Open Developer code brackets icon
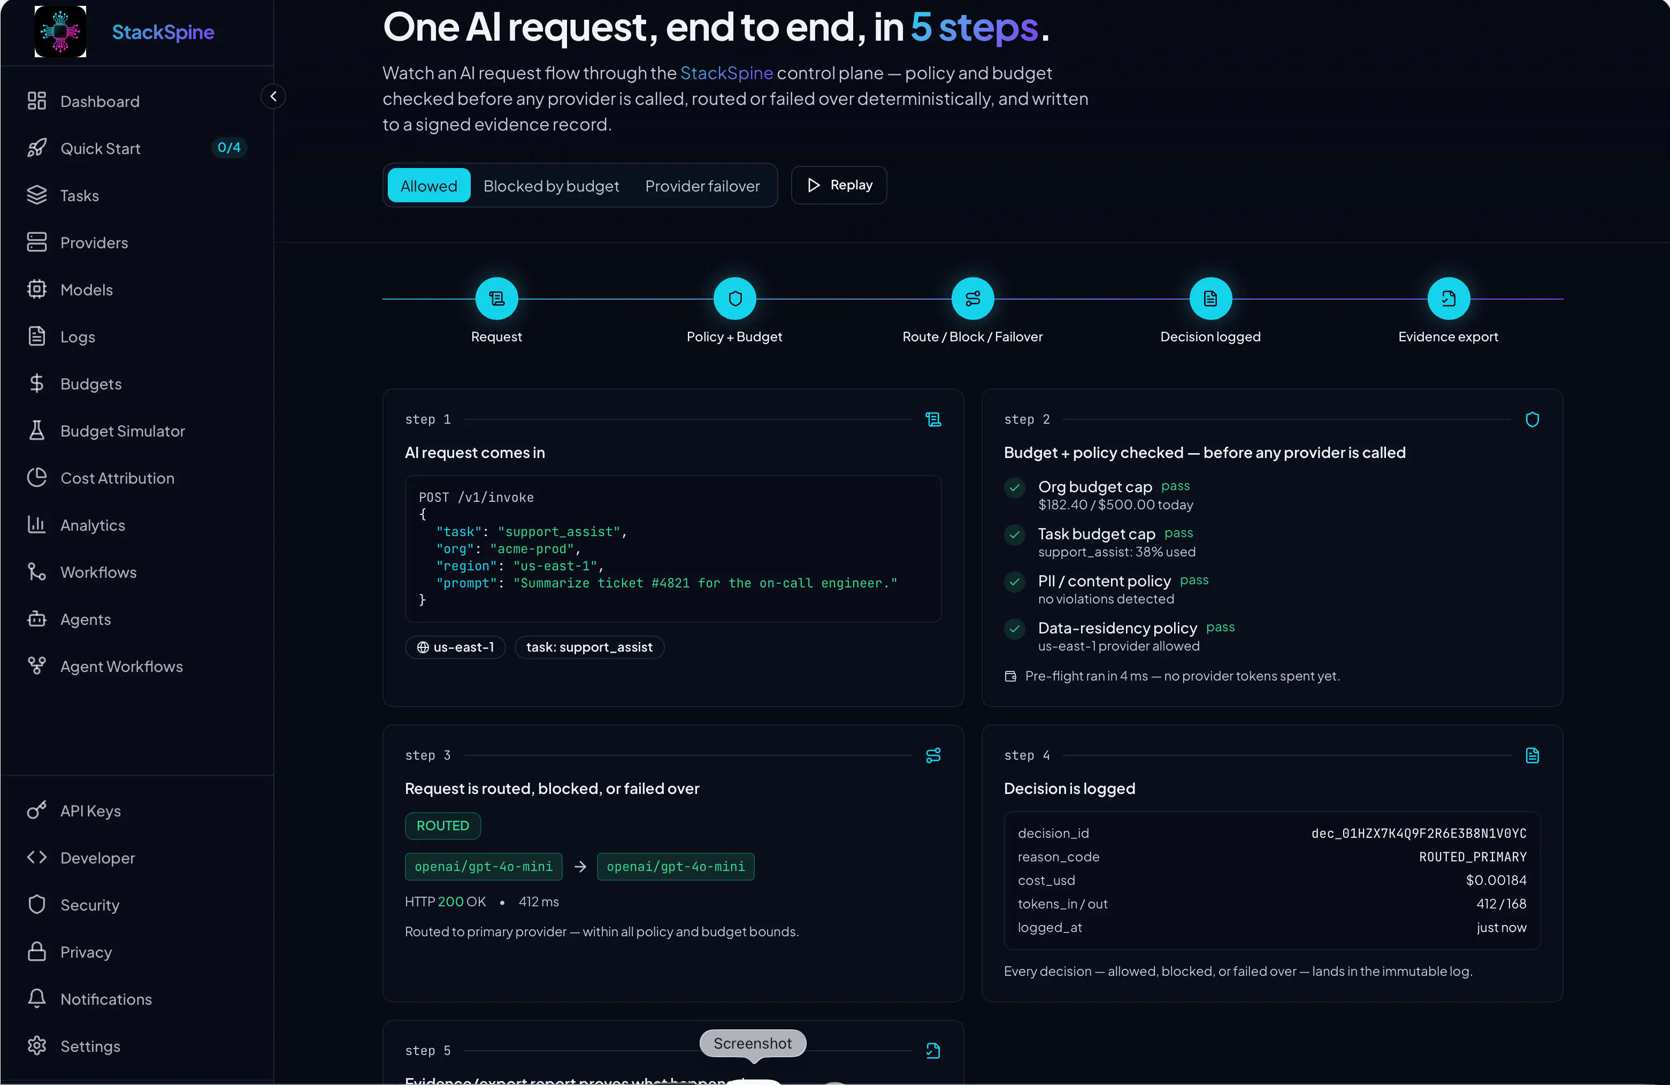The image size is (1670, 1085). tap(36, 857)
